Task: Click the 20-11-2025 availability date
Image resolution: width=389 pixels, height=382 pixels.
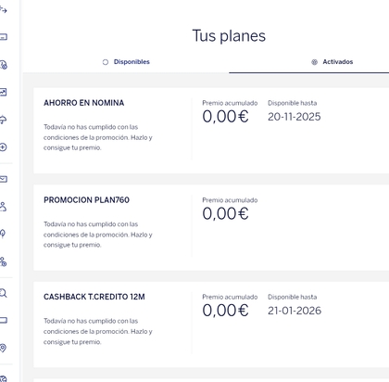Action: [x=295, y=117]
